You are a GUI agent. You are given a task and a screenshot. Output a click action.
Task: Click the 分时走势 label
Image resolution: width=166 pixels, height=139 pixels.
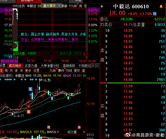[x=19, y=6]
